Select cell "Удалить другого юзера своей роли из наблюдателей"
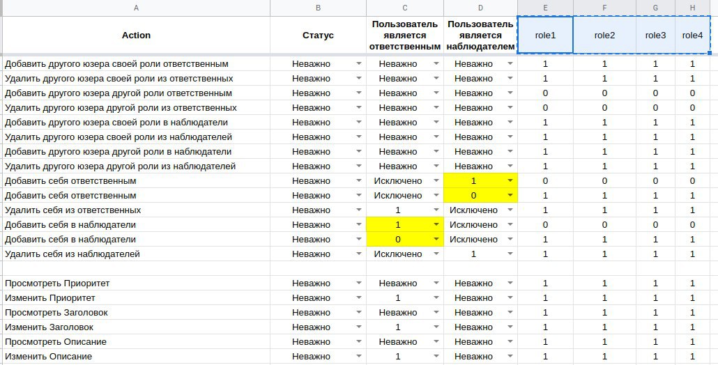 (x=136, y=137)
